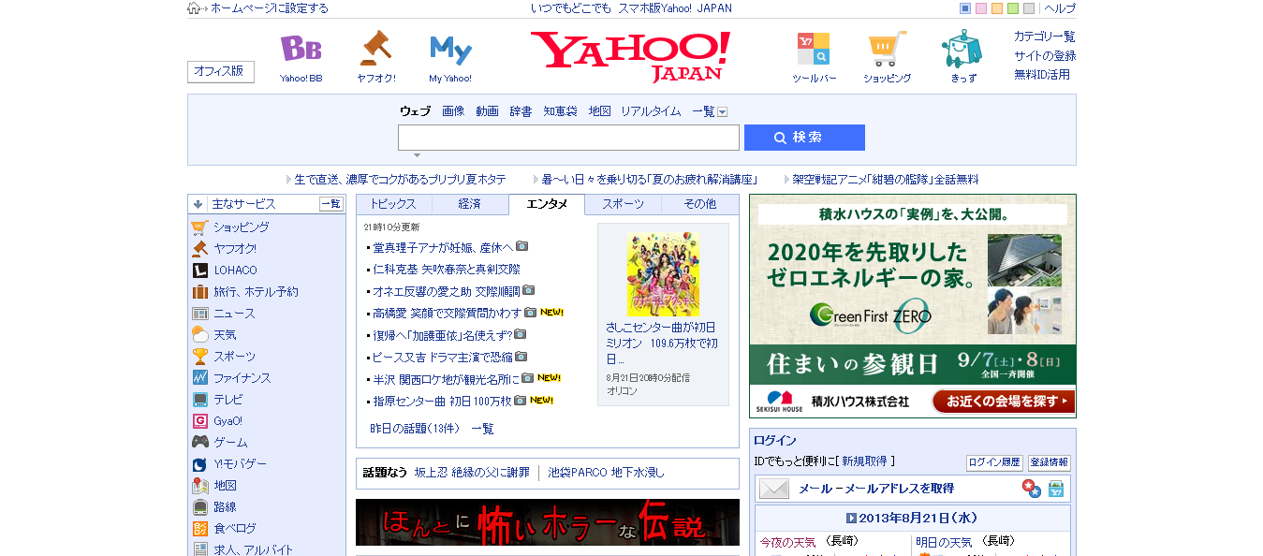
Task: Click the GyaO! icon in the sidebar
Action: 199,421
